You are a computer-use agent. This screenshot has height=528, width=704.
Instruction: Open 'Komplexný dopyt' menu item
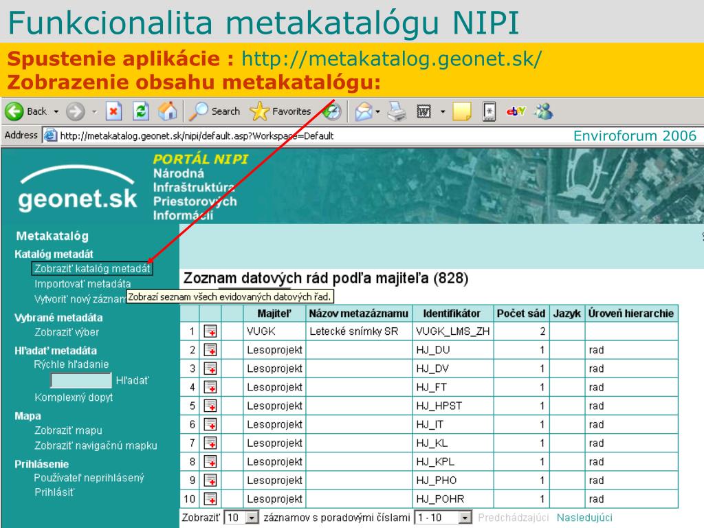(x=74, y=397)
